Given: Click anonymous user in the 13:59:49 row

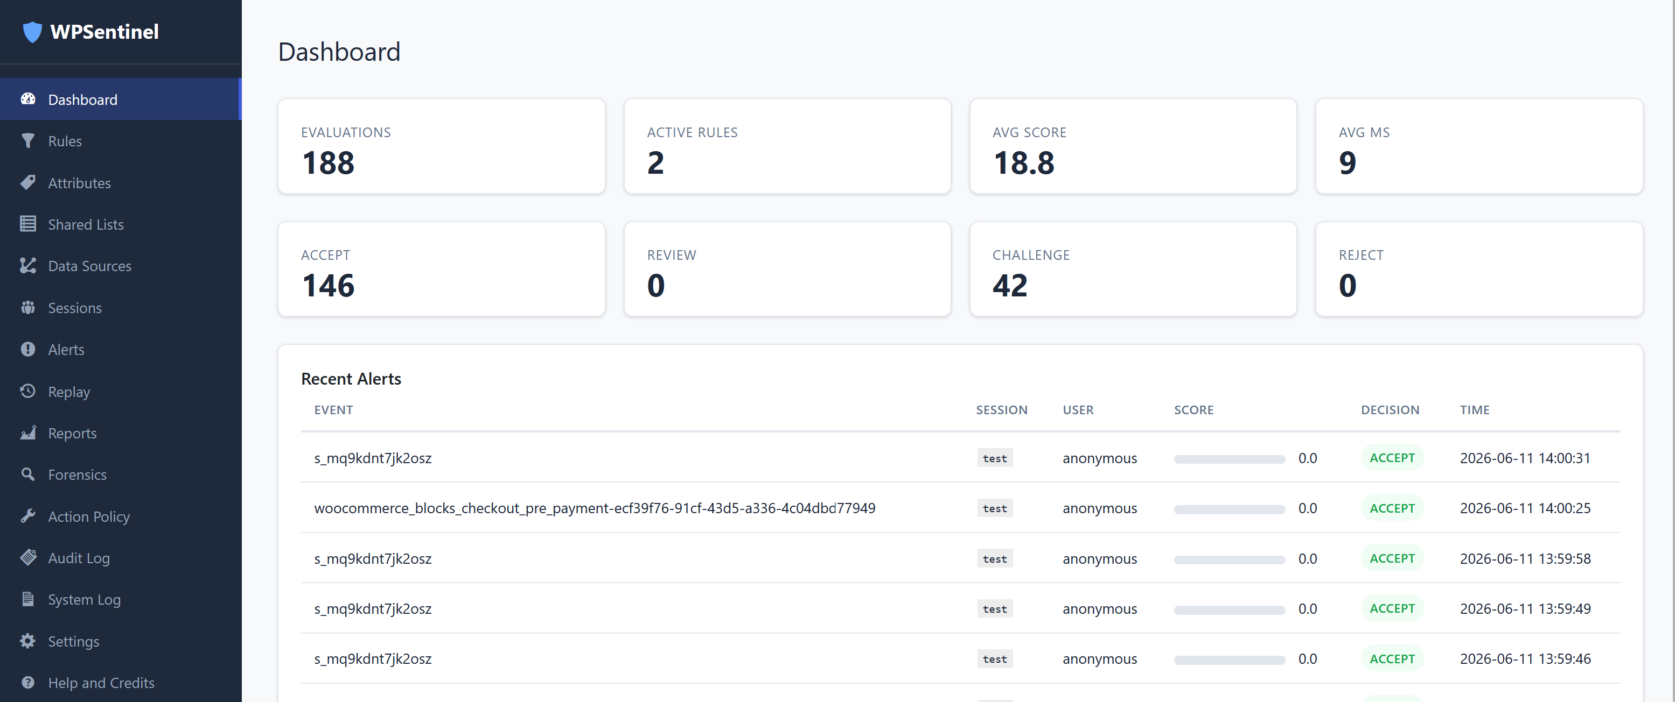Looking at the screenshot, I should 1100,608.
